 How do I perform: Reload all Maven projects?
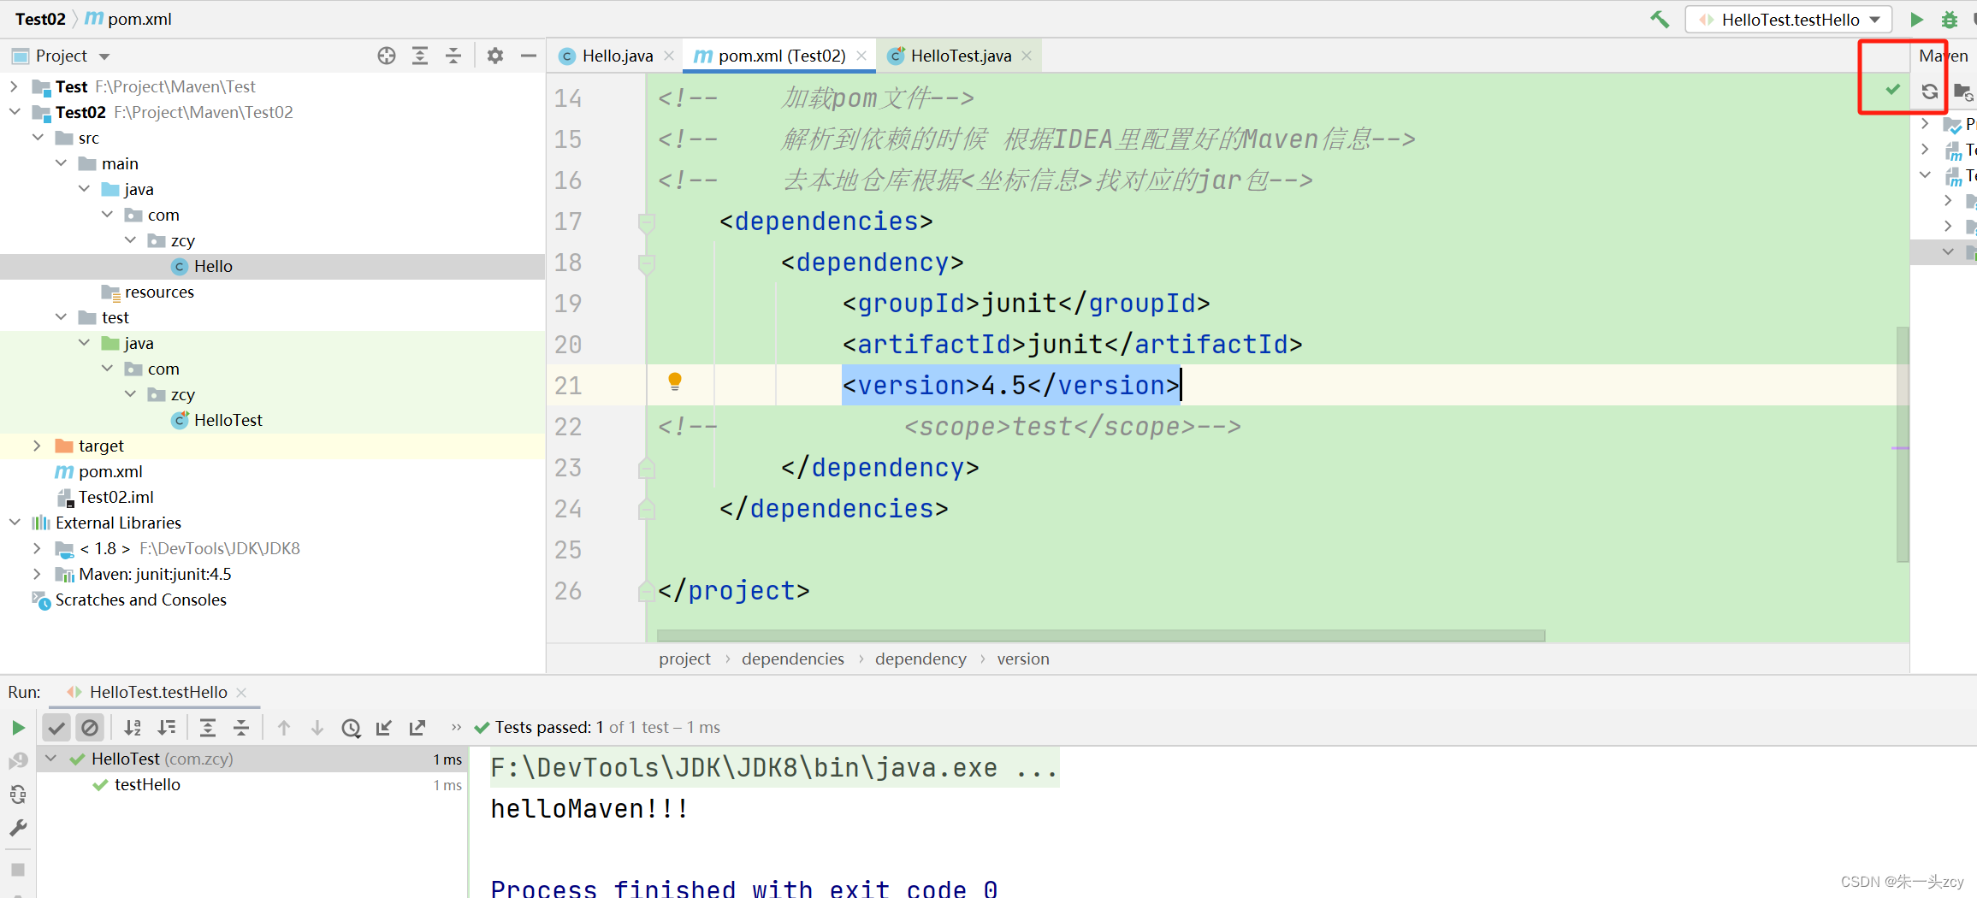click(1930, 92)
